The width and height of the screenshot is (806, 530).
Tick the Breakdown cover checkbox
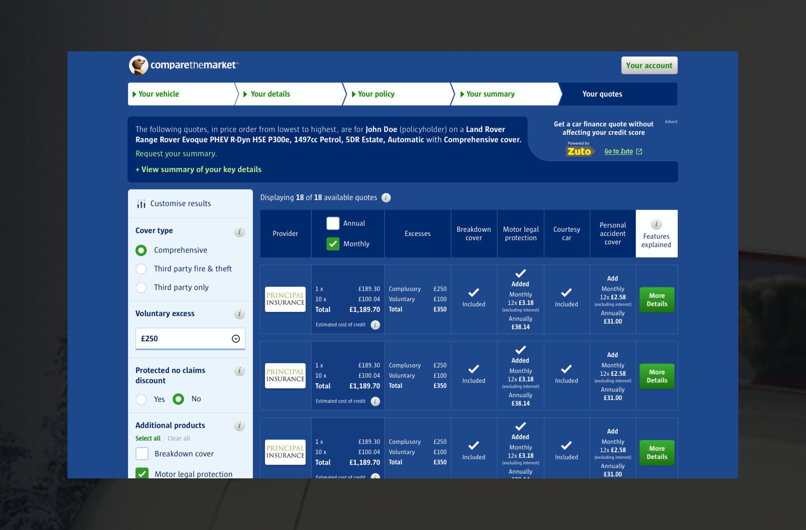point(142,454)
